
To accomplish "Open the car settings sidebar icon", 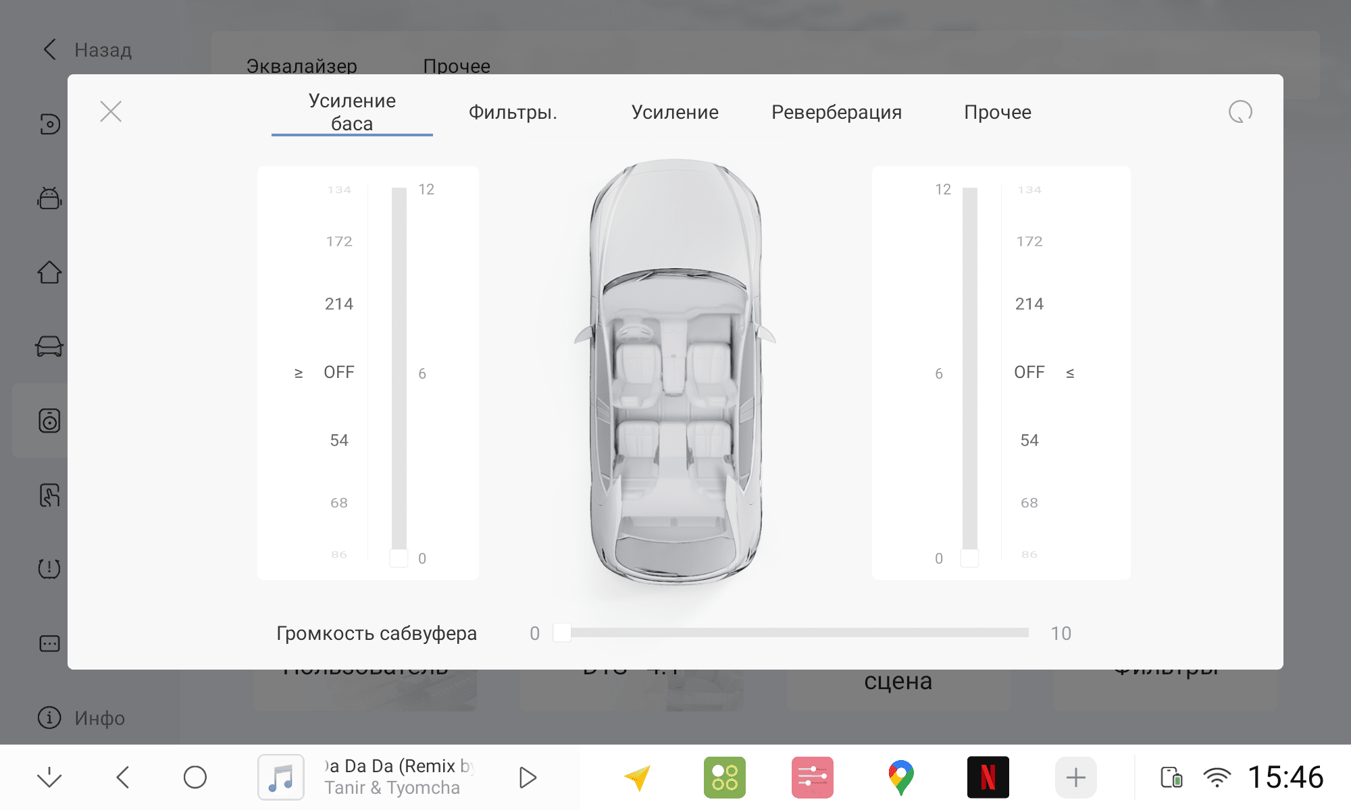I will [49, 346].
